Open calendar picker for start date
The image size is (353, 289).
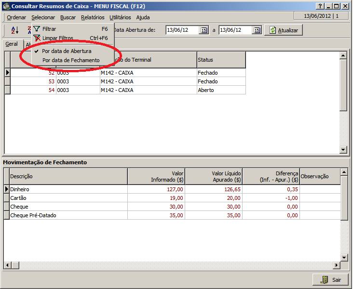[x=204, y=30]
